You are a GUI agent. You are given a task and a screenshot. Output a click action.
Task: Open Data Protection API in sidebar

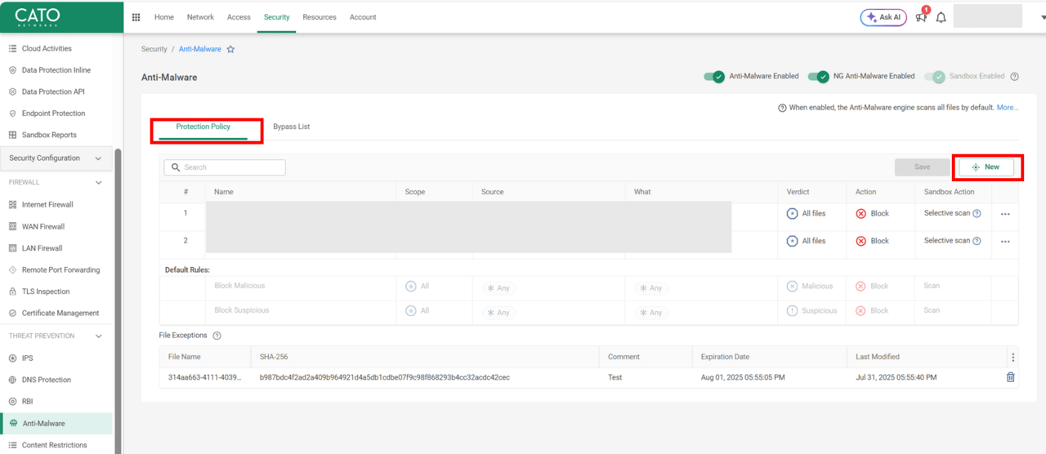53,92
